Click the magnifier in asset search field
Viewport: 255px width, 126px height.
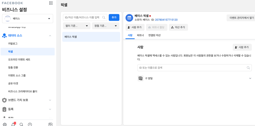point(104,17)
